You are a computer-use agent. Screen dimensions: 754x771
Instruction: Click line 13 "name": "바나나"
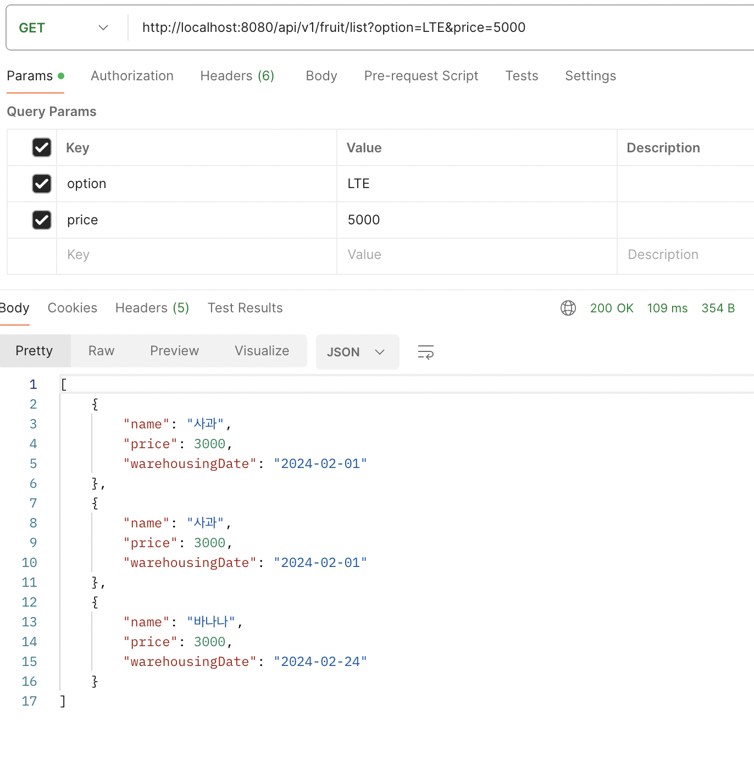182,622
